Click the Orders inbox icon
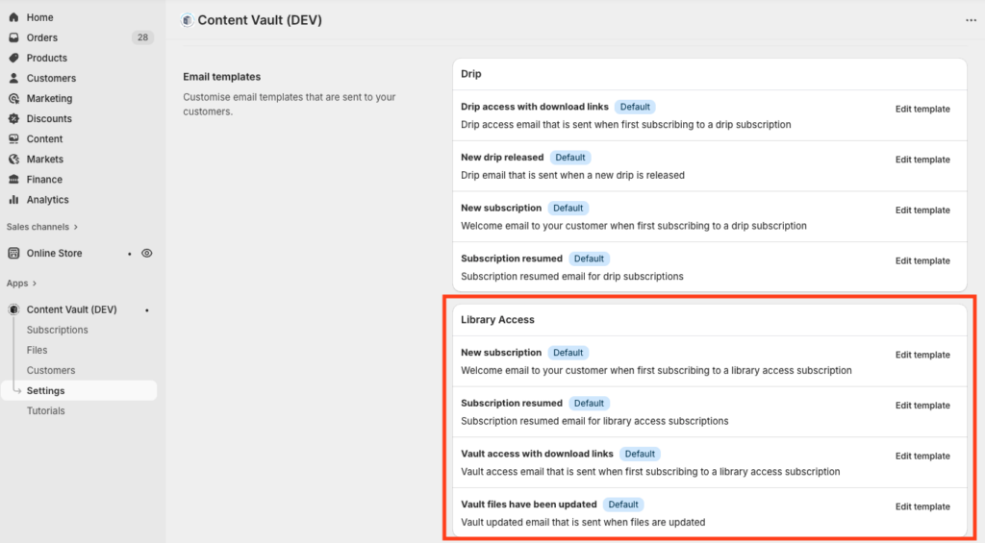The image size is (985, 543). pos(13,37)
